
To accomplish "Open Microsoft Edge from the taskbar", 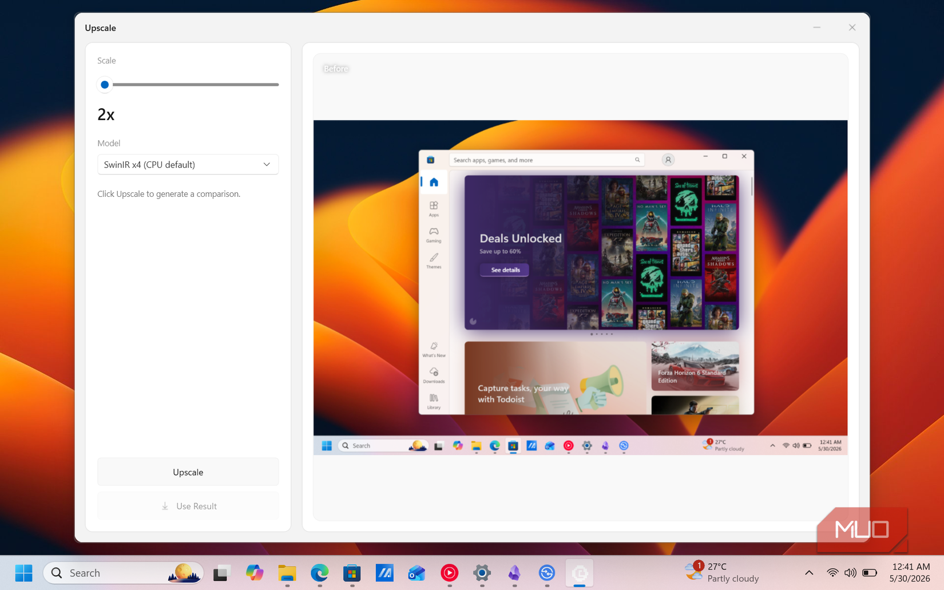I will 320,573.
